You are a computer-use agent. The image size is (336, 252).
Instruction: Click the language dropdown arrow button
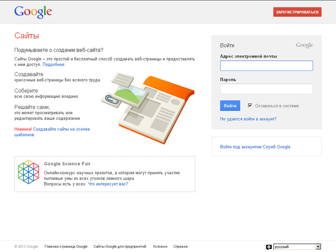[318, 247]
